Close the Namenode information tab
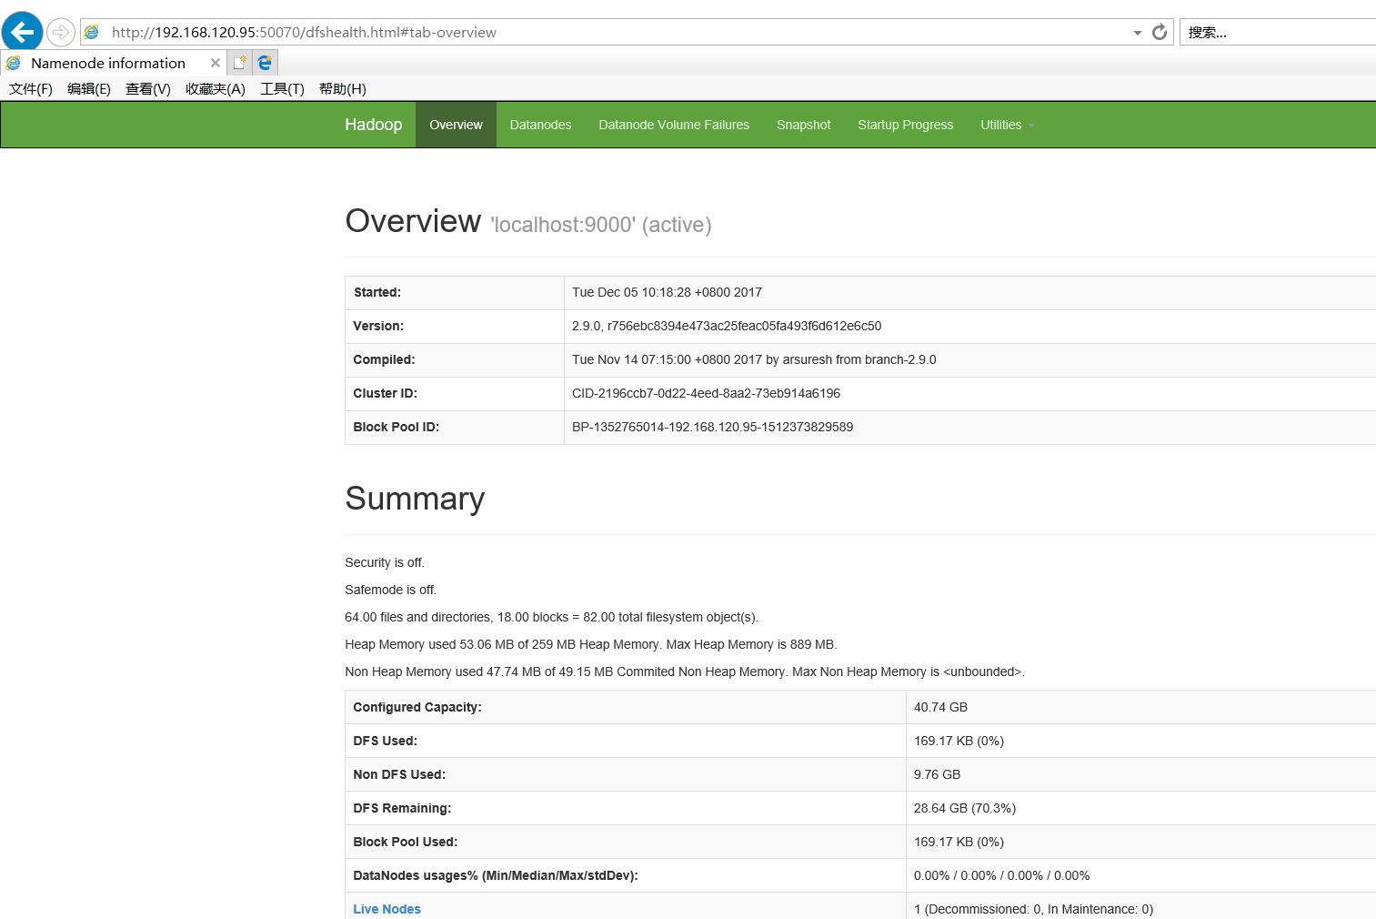The width and height of the screenshot is (1376, 919). [216, 63]
